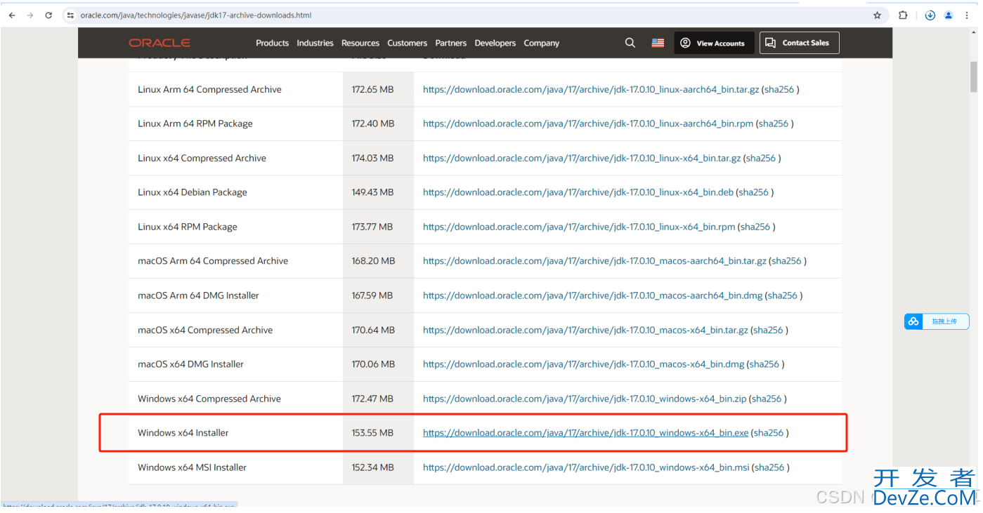Download jdk-17.0.10 macos-aarch64 dmg link
Image resolution: width=983 pixels, height=513 pixels.
pyautogui.click(x=592, y=295)
